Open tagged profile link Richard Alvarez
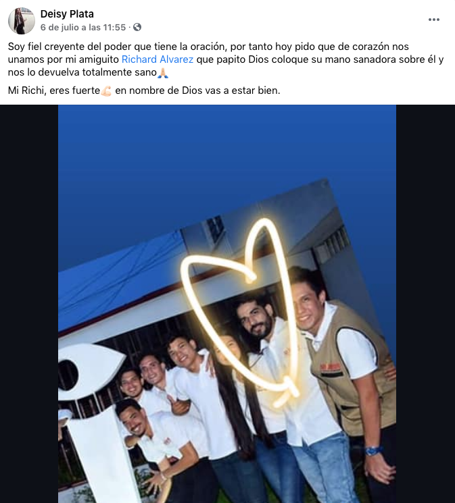The image size is (455, 503). point(158,59)
